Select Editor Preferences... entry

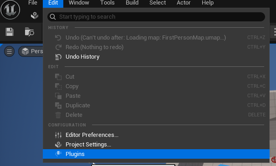click(156, 135)
